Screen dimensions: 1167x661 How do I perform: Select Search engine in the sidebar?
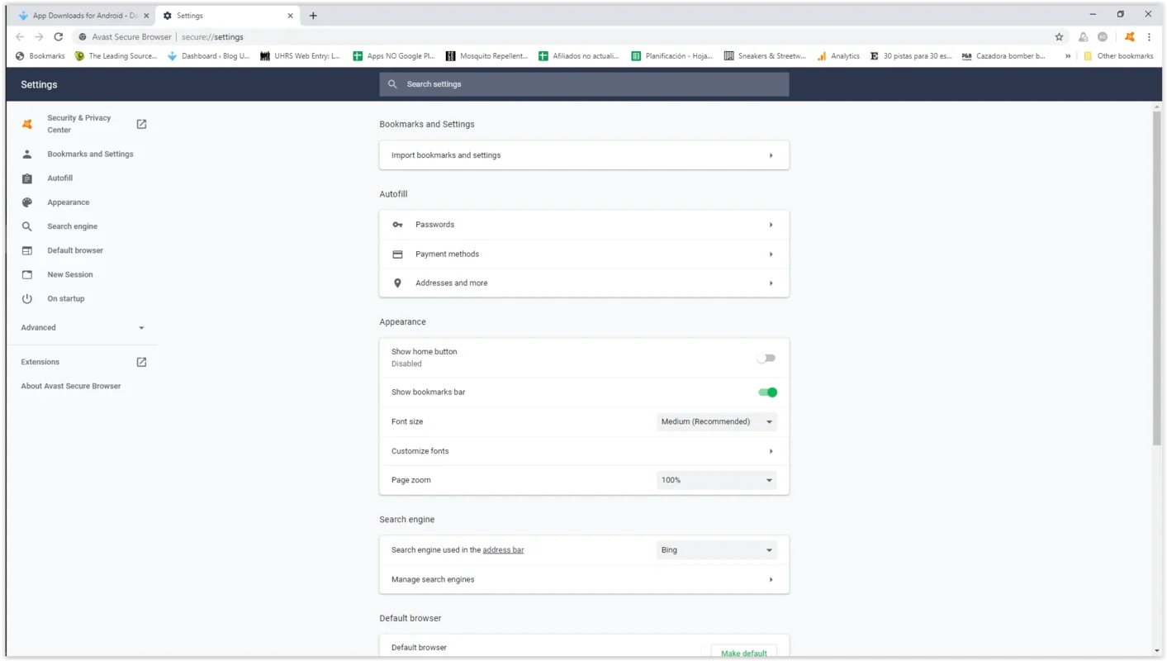(x=73, y=226)
